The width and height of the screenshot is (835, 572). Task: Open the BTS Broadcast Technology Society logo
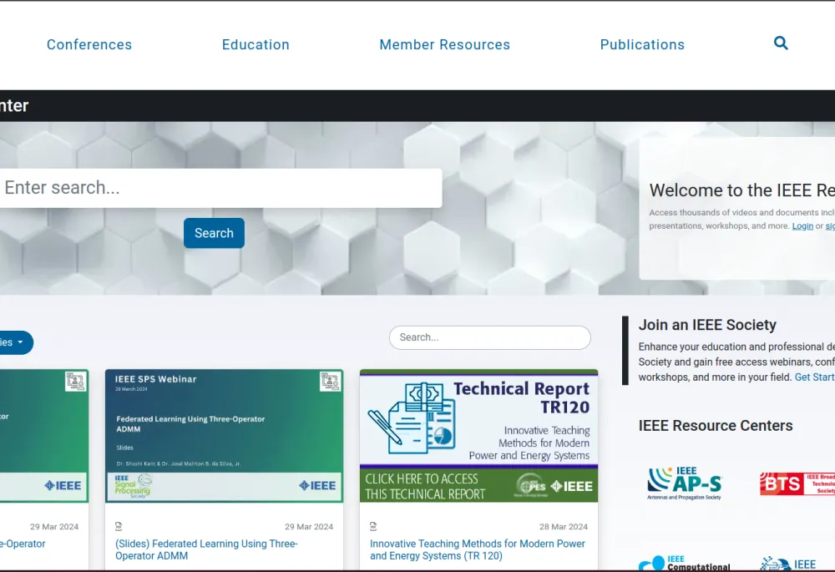[797, 483]
